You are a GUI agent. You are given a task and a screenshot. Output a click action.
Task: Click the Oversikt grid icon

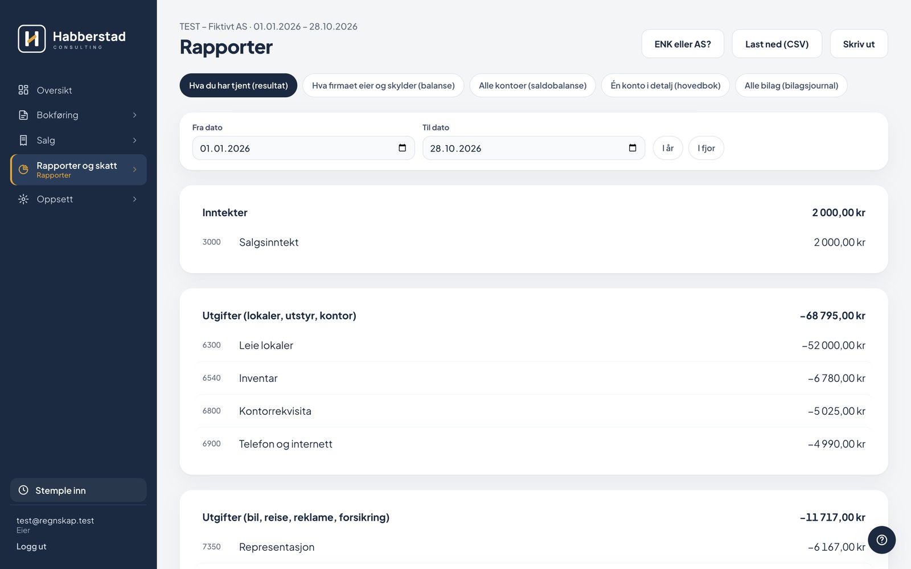point(23,90)
